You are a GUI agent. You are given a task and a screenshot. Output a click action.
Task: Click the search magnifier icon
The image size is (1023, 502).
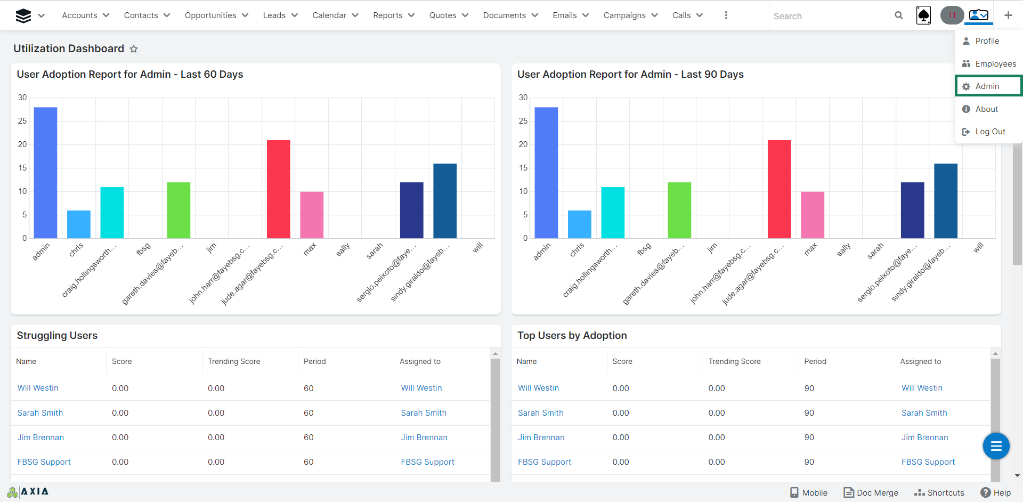pyautogui.click(x=898, y=15)
